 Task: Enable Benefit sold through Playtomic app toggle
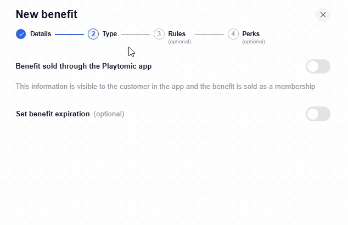tap(318, 66)
